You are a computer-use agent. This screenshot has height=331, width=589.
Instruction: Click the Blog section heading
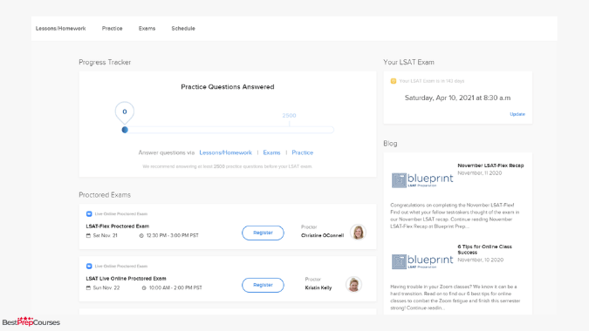coord(390,144)
